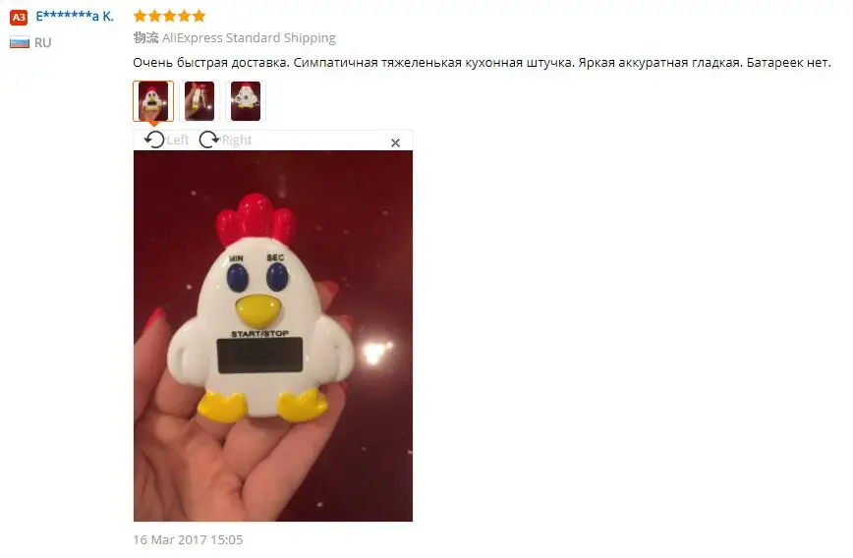Click the RU country label
Screen dimensions: 853x558
[x=43, y=43]
